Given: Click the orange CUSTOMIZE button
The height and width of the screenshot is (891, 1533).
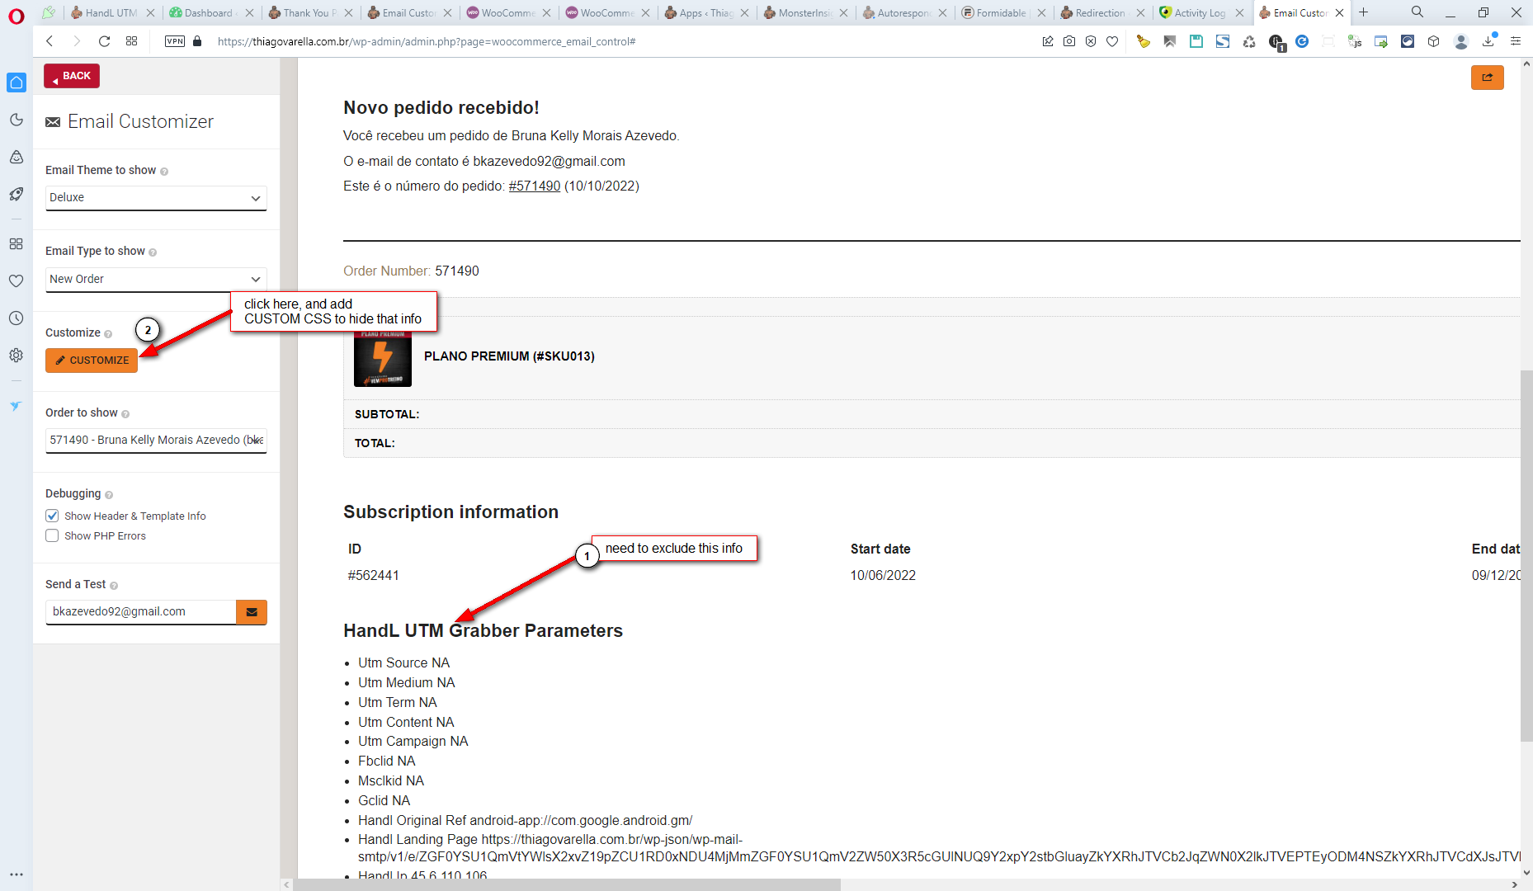Looking at the screenshot, I should pyautogui.click(x=92, y=361).
